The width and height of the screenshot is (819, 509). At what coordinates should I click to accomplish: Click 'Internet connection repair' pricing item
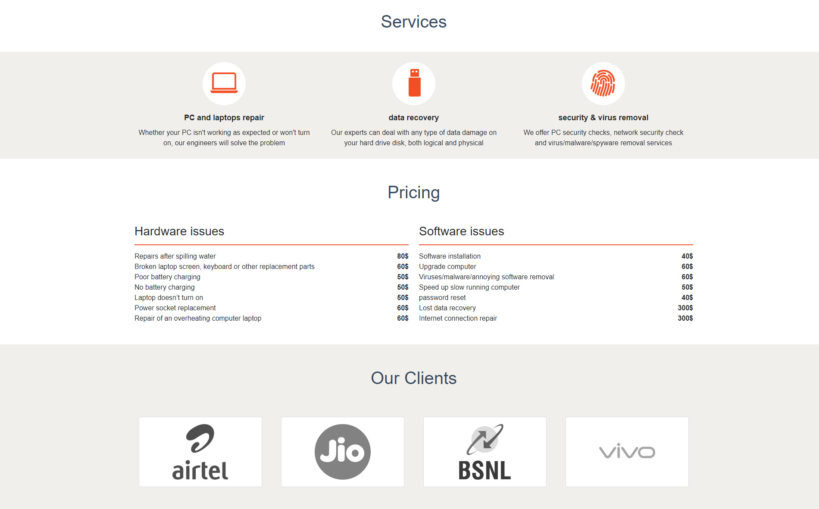pyautogui.click(x=458, y=318)
